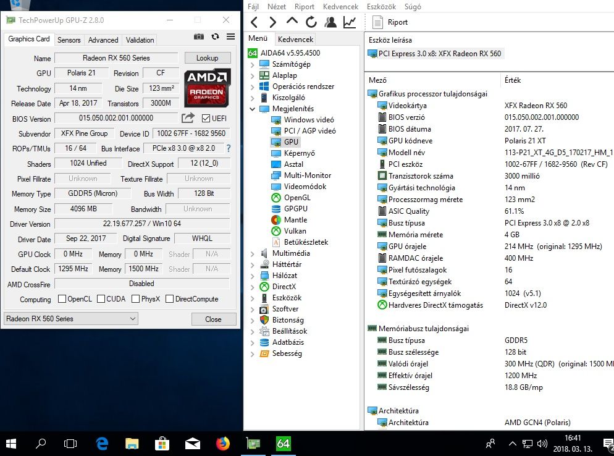This screenshot has width=614, height=456.
Task: Open the GPU-Z hamburger menu
Action: pyautogui.click(x=230, y=36)
